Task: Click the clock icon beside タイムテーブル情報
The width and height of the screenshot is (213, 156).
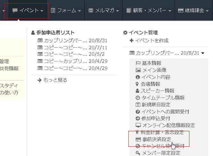Action: coord(138,98)
